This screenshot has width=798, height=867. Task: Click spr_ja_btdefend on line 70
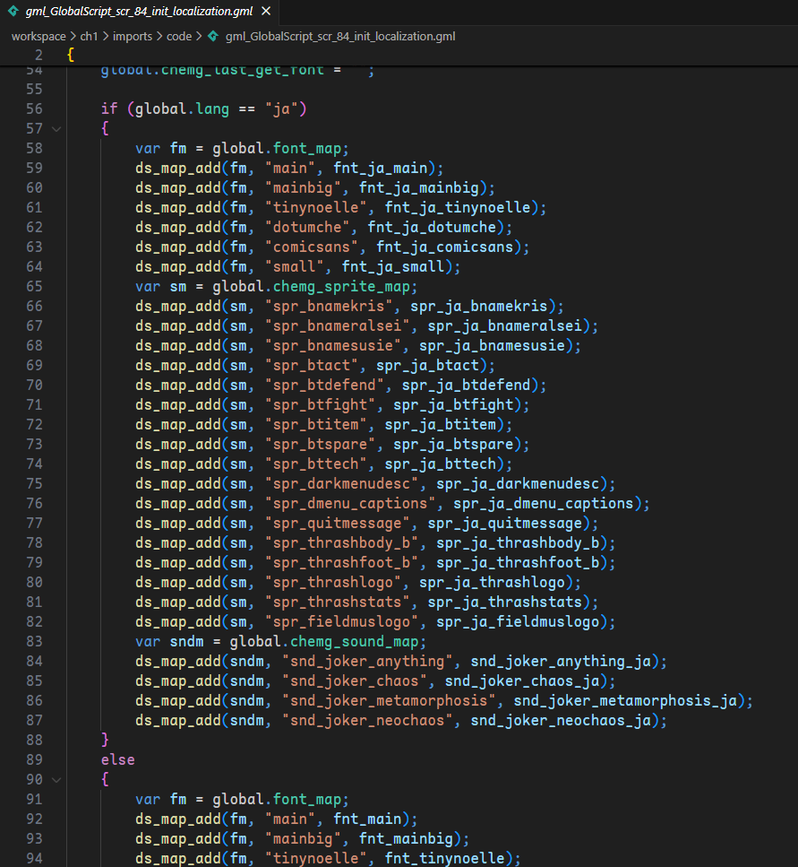pyautogui.click(x=466, y=386)
